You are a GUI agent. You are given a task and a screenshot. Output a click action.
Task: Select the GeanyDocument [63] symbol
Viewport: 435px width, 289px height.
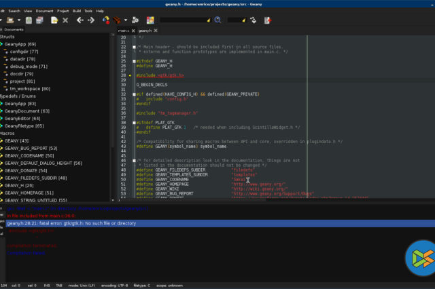coord(27,111)
